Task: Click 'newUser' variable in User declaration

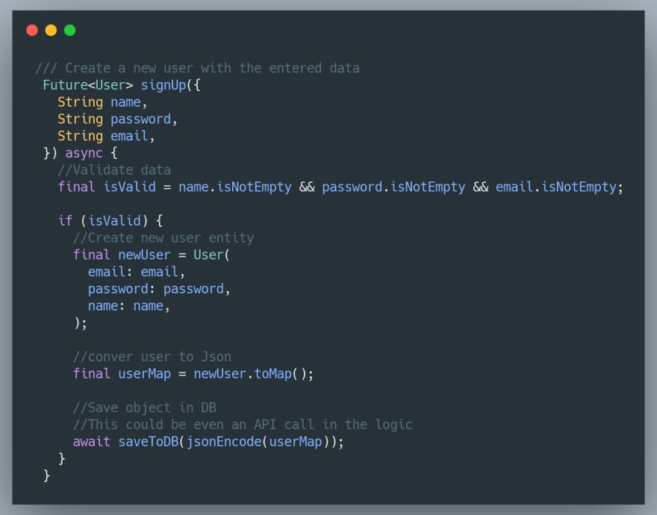Action: point(145,255)
